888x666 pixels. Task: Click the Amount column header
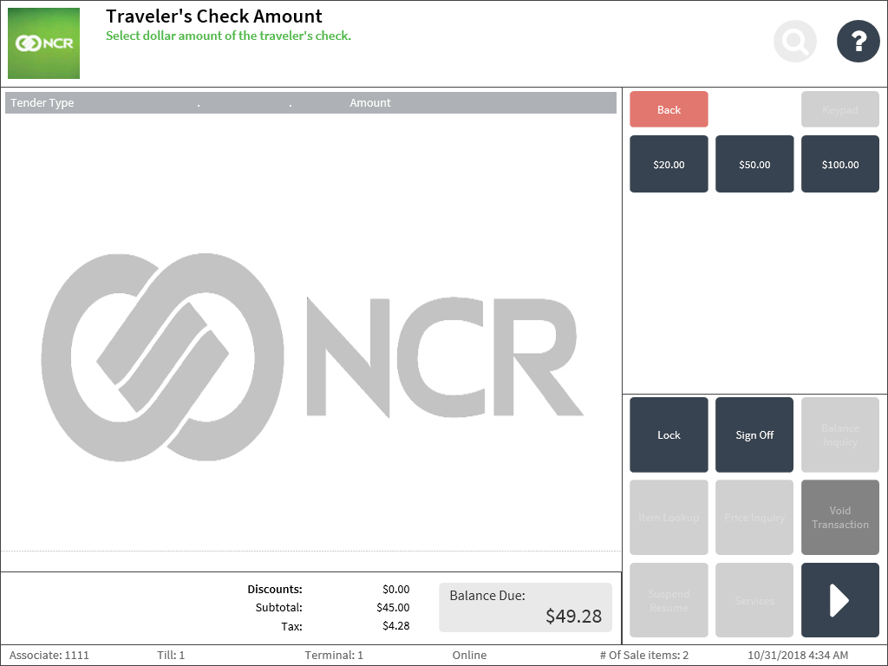[369, 103]
